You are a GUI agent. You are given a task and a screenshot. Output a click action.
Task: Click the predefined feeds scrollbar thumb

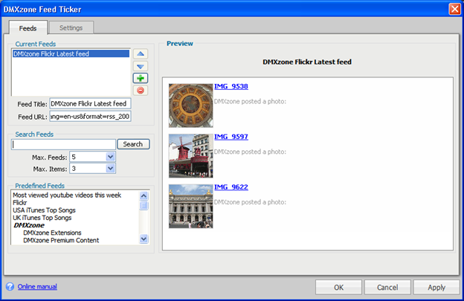(x=144, y=205)
